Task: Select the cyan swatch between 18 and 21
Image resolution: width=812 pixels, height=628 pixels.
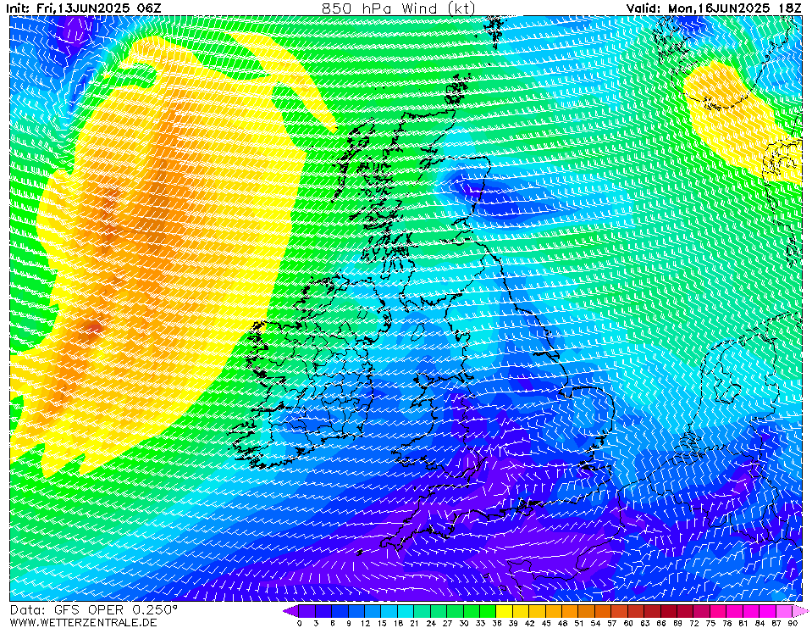Action: [406, 611]
